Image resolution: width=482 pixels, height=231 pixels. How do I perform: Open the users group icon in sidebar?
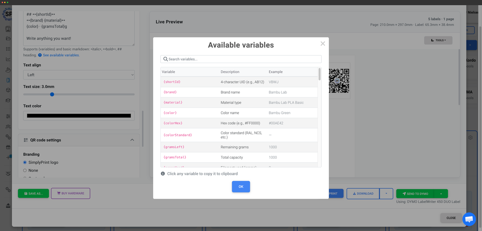pyautogui.click(x=8, y=127)
